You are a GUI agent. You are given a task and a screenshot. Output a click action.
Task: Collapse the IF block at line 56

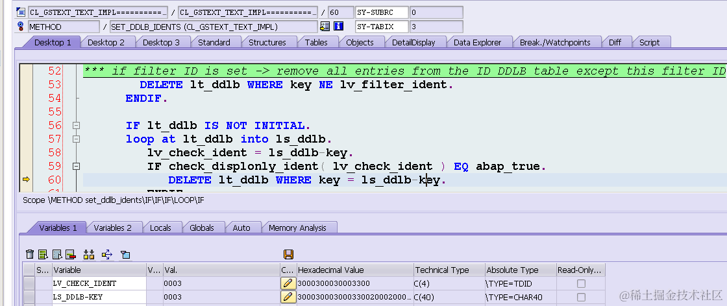[76, 126]
